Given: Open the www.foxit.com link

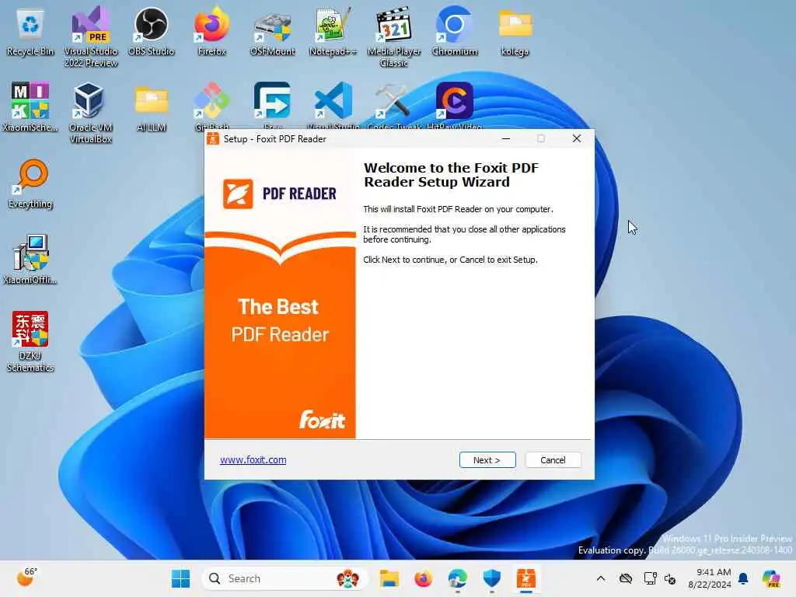Looking at the screenshot, I should 253,460.
